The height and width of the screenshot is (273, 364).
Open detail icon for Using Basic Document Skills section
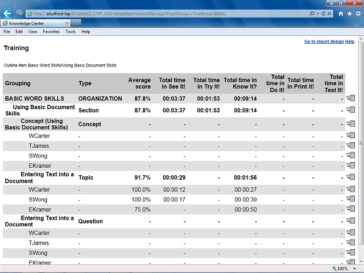coord(351,110)
